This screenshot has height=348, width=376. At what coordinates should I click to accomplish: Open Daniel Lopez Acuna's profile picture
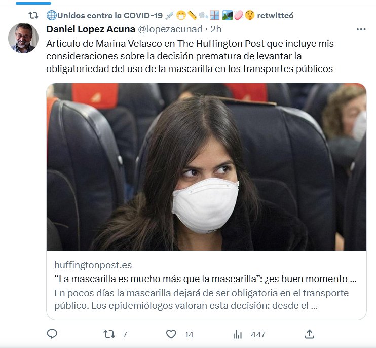point(23,38)
